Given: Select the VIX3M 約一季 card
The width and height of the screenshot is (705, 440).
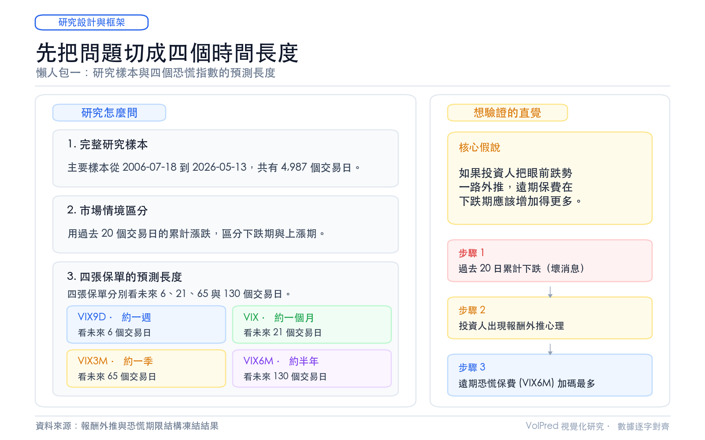Looking at the screenshot, I should [146, 369].
